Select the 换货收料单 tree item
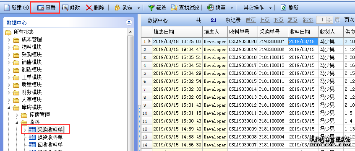This screenshot has width=355, height=151. coord(50,137)
